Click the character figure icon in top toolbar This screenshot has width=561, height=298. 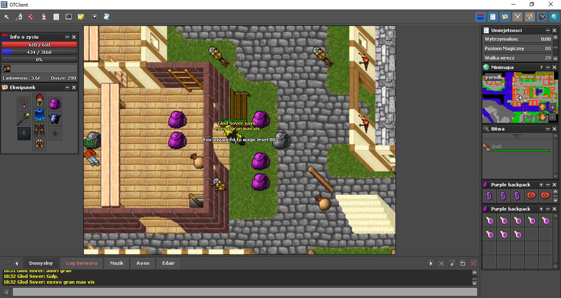pyautogui.click(x=44, y=17)
